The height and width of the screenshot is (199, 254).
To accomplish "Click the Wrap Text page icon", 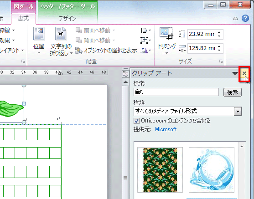I will pyautogui.click(x=61, y=34).
